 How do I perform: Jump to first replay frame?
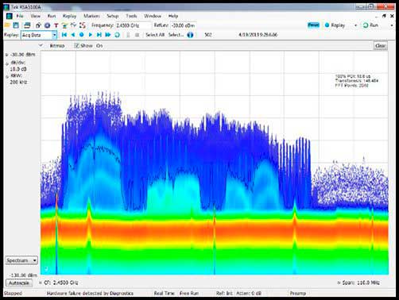pyautogui.click(x=64, y=35)
